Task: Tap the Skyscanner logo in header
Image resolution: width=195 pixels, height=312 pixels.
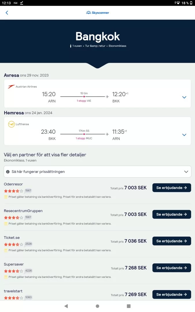Action: pos(97,13)
